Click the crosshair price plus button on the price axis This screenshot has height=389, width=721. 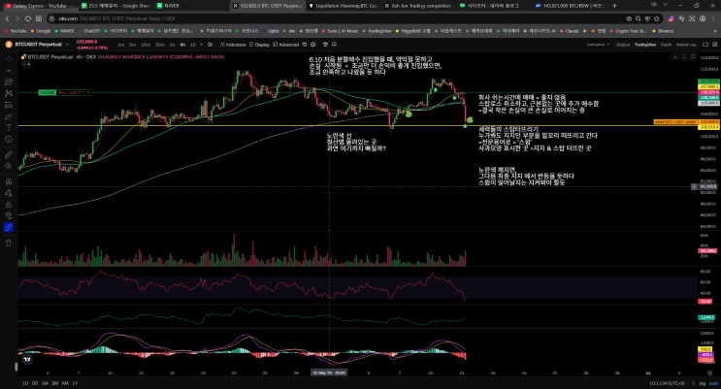694,186
